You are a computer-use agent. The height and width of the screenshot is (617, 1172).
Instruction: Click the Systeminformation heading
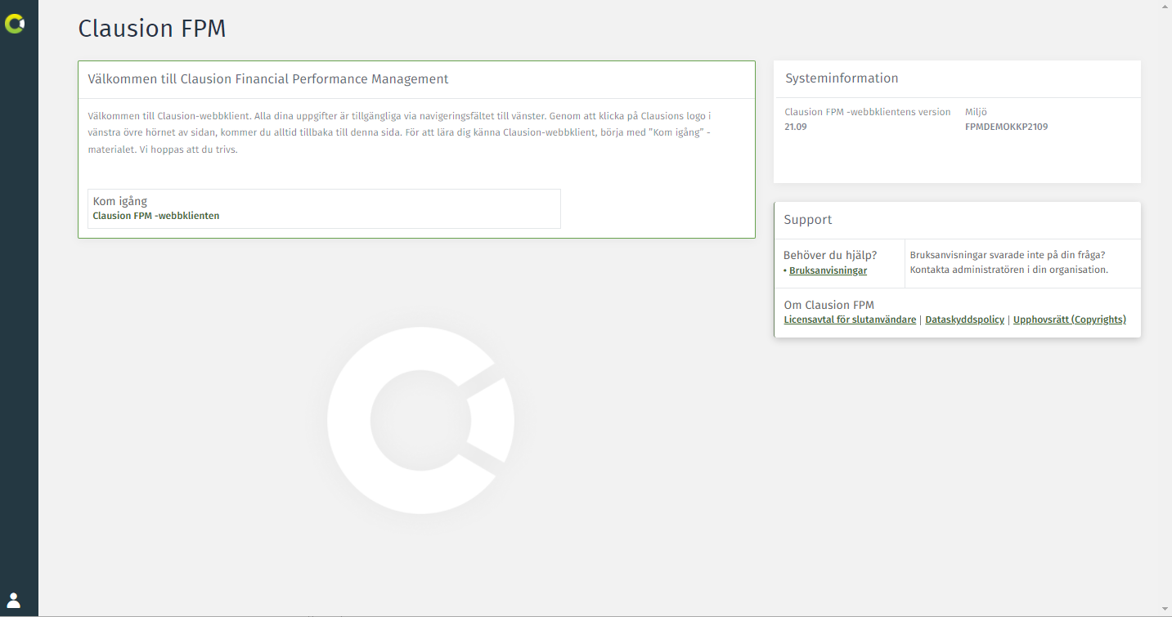pos(842,78)
